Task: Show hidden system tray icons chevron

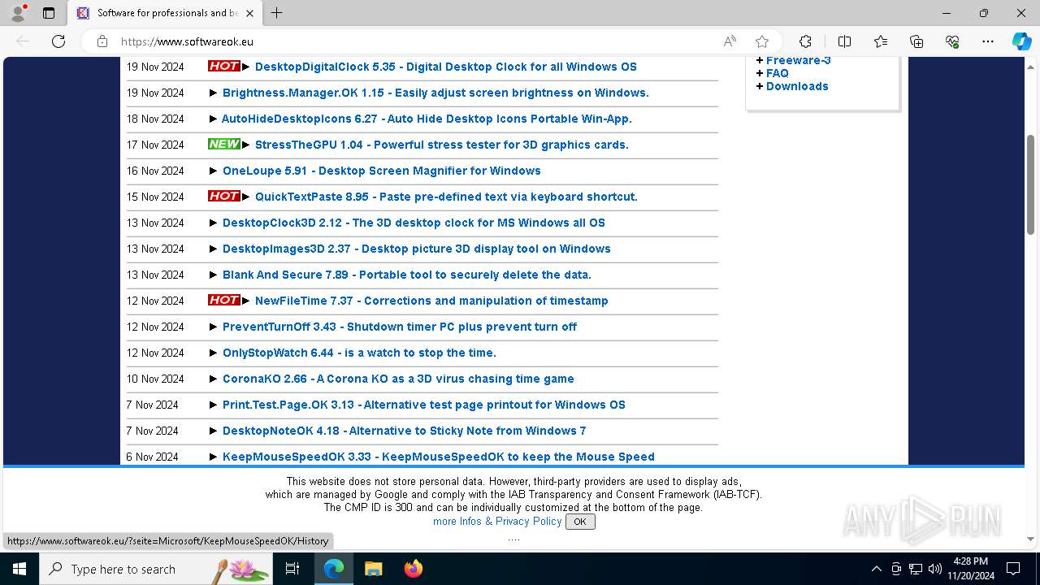Action: [x=876, y=569]
